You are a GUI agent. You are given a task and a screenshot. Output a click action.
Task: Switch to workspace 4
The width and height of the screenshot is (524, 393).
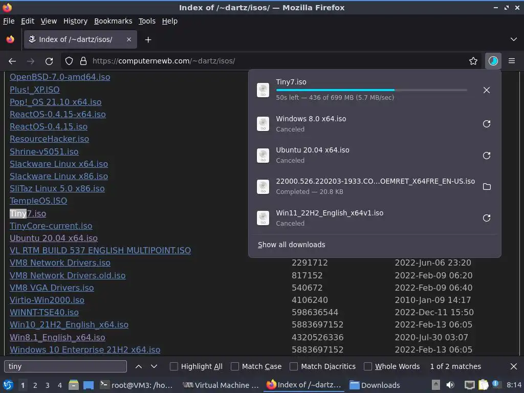(60, 385)
